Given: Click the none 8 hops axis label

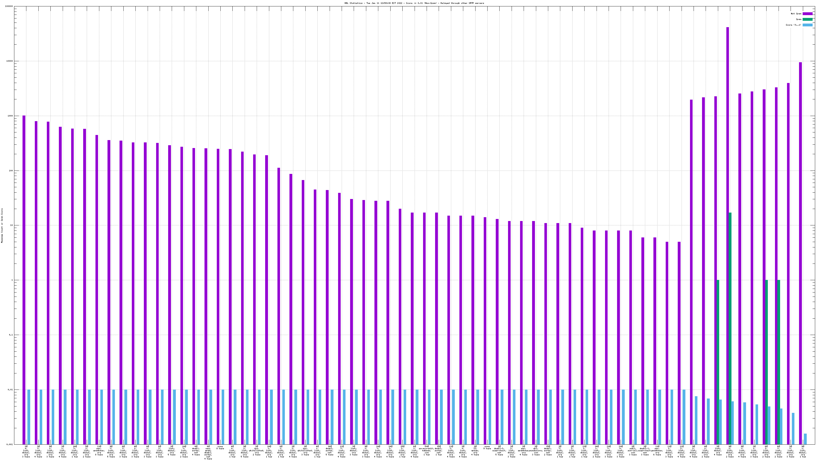Looking at the screenshot, I should [x=220, y=448].
